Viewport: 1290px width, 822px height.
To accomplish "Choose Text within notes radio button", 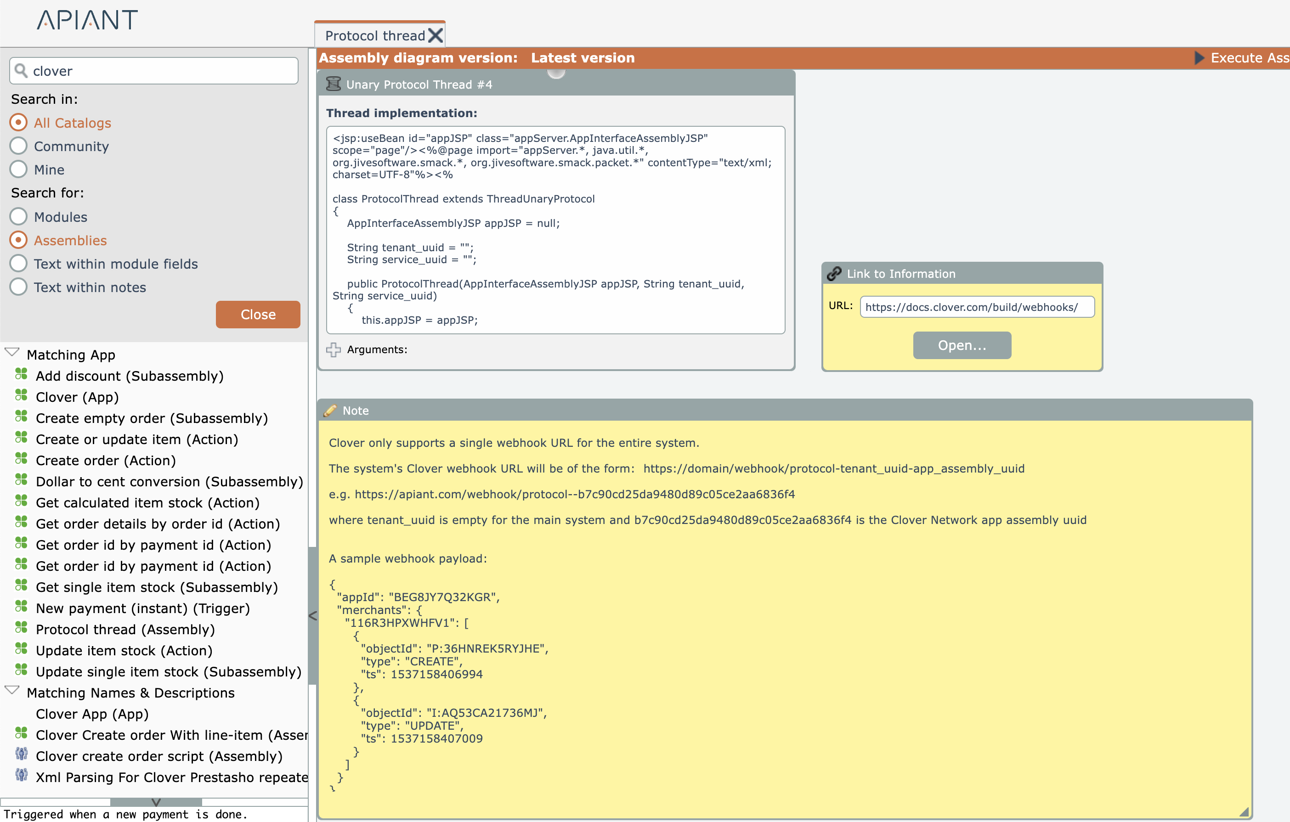I will [19, 287].
